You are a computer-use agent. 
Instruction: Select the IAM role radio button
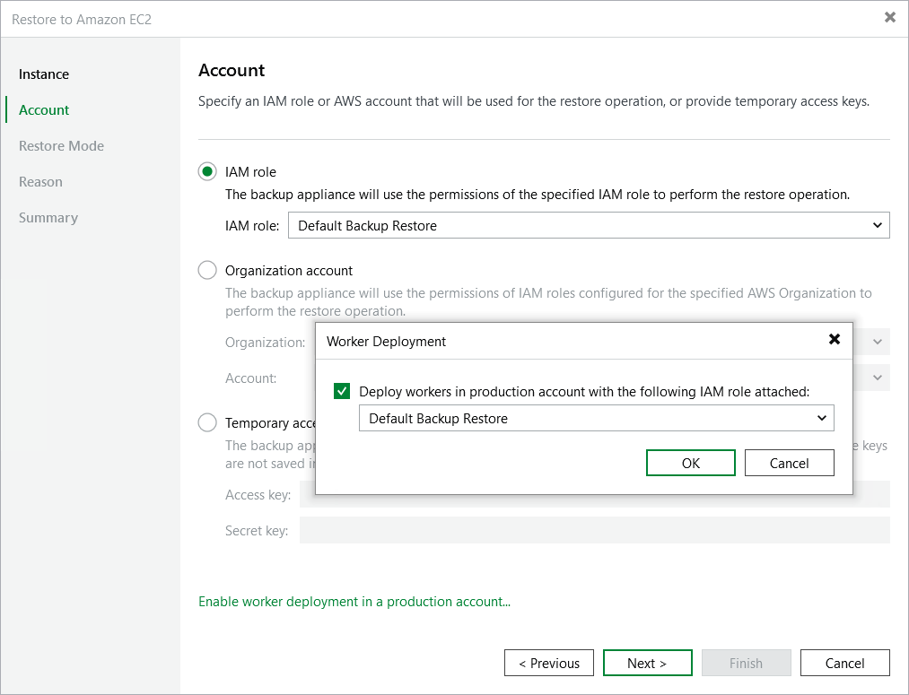[207, 171]
